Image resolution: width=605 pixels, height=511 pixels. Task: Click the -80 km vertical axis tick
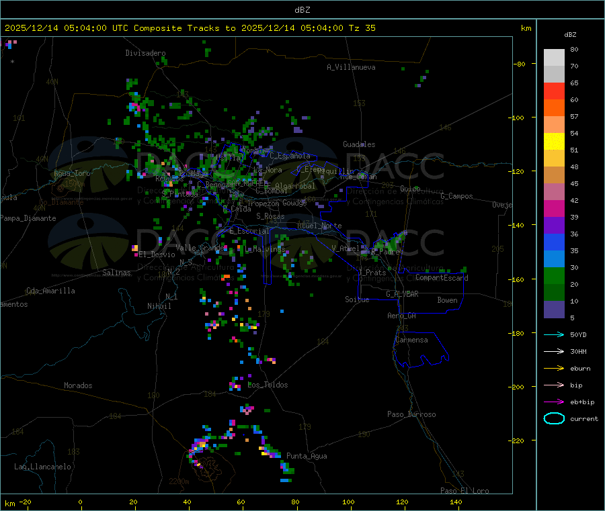pos(520,64)
